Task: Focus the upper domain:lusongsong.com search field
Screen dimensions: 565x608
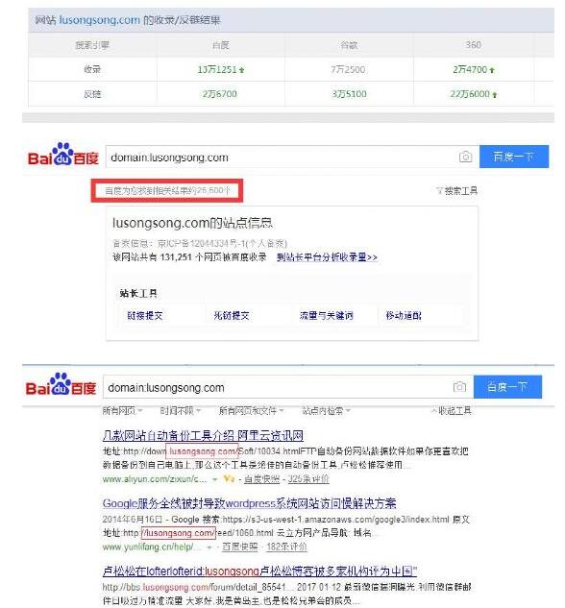Action: pos(282,157)
